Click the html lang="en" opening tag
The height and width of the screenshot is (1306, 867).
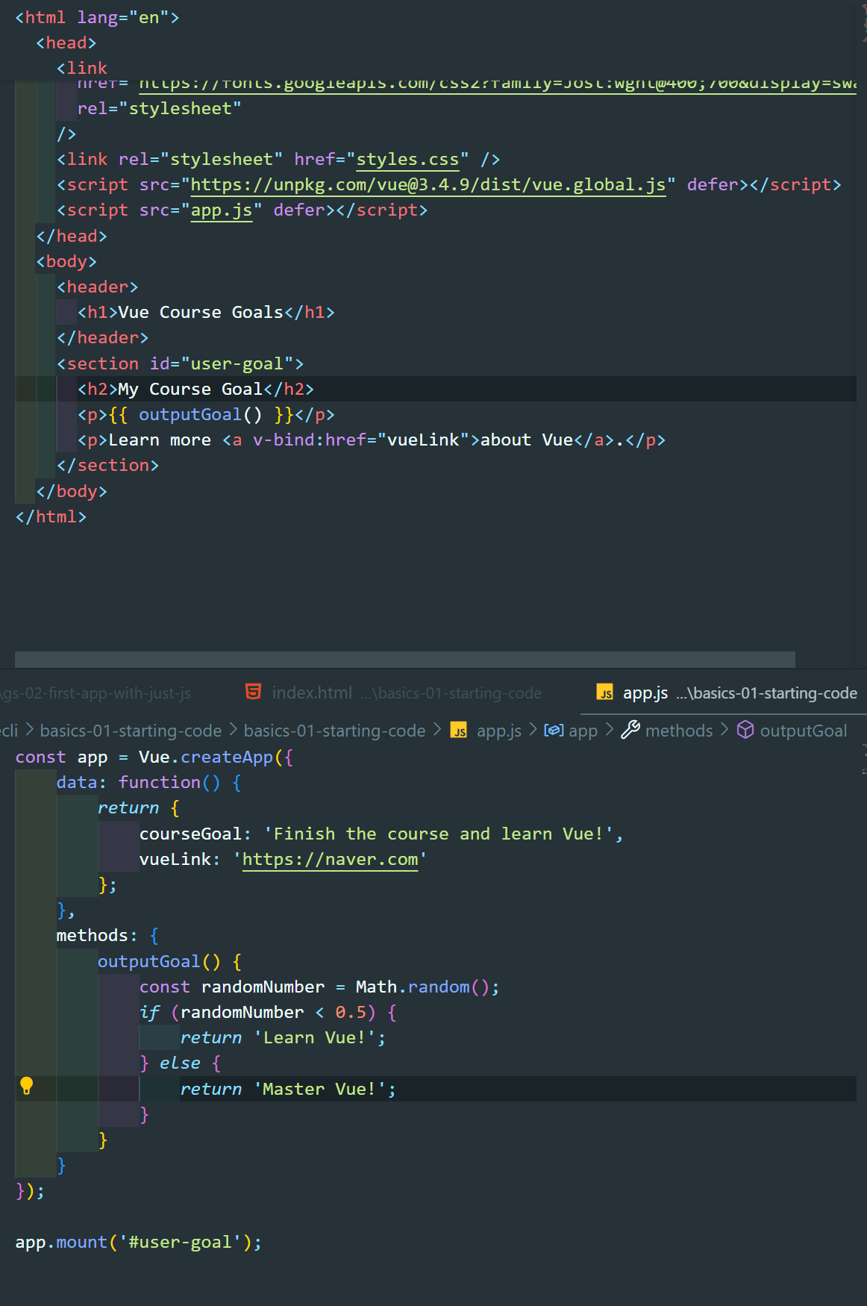tap(97, 17)
